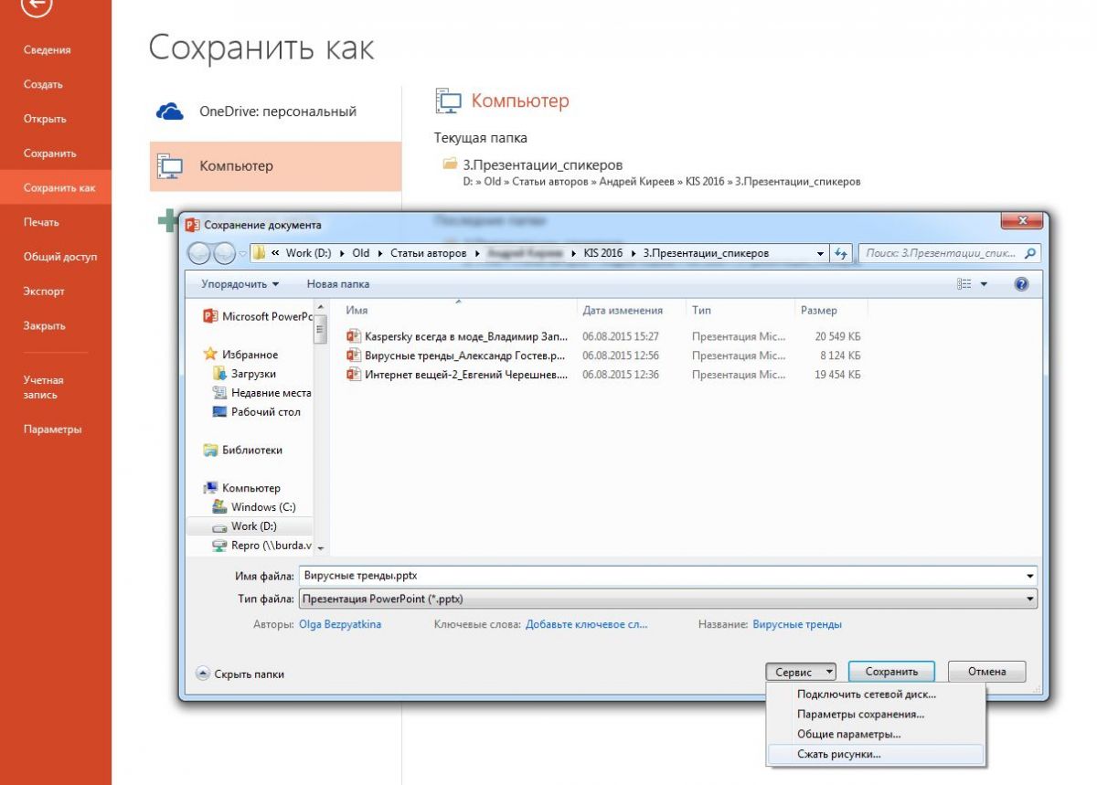Select file Kaspersky всегда в моде_Владимир Зап...
This screenshot has height=785, width=1097.
tap(466, 336)
